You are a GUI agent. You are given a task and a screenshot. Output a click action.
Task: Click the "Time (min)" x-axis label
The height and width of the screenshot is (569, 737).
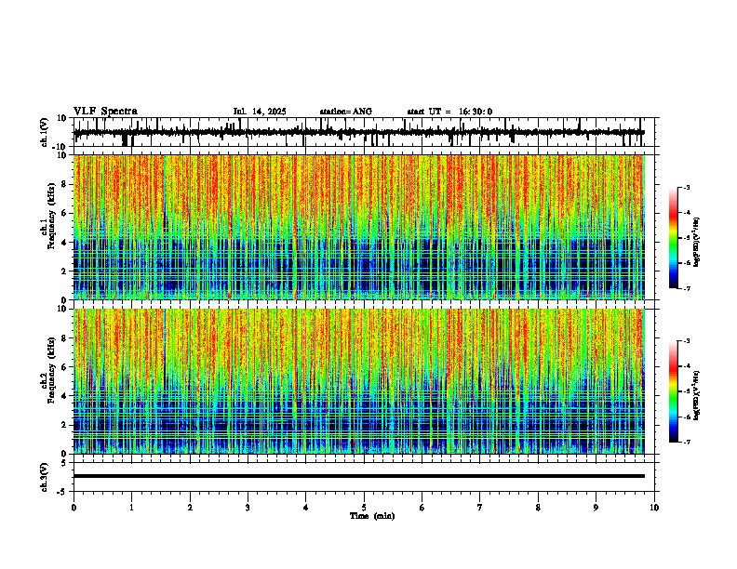tap(372, 516)
